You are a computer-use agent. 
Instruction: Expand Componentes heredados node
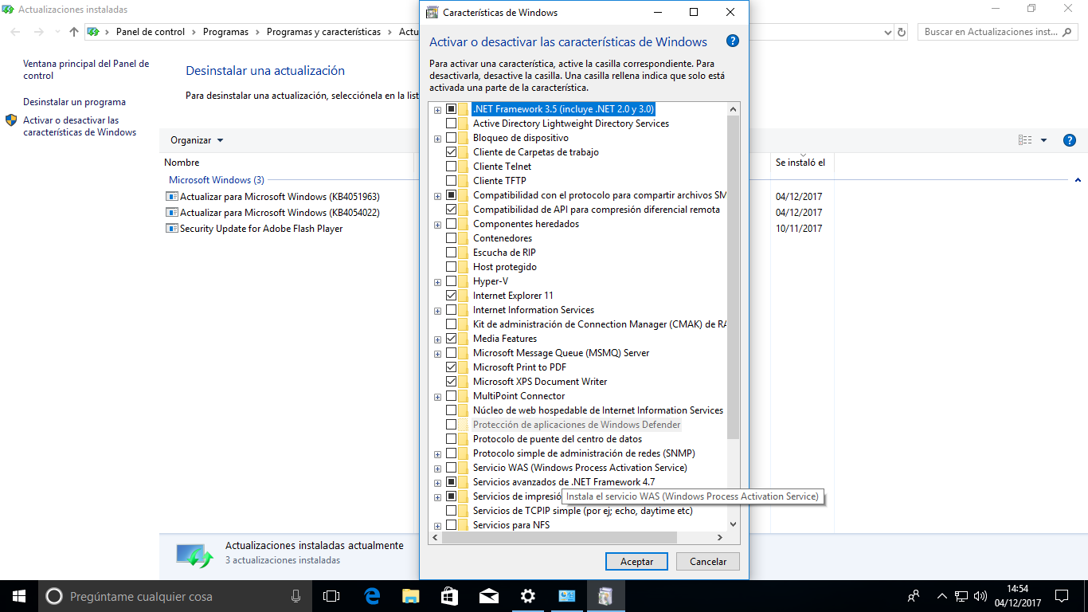[437, 225]
